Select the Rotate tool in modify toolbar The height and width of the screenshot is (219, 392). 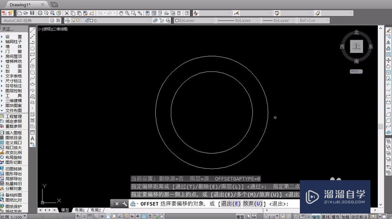pyautogui.click(x=388, y=66)
